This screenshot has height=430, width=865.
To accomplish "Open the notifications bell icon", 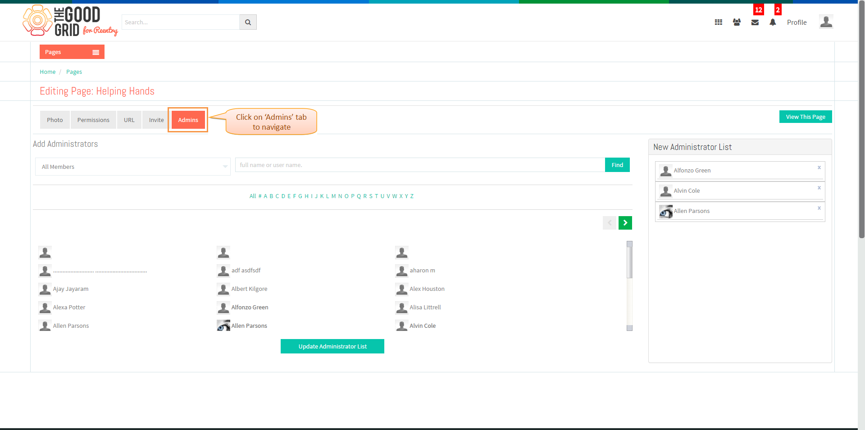I will pos(773,22).
